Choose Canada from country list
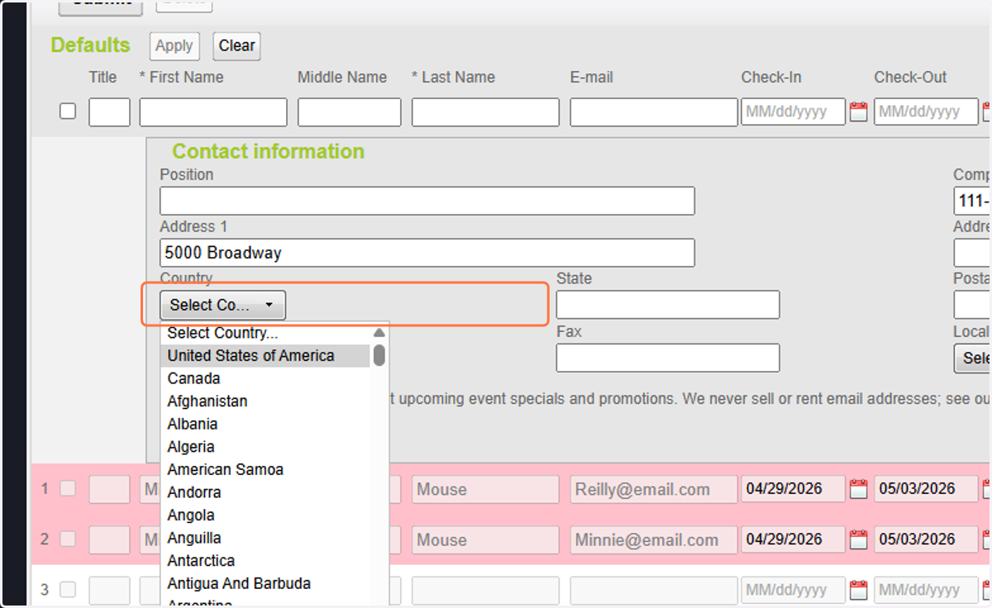 (265, 378)
